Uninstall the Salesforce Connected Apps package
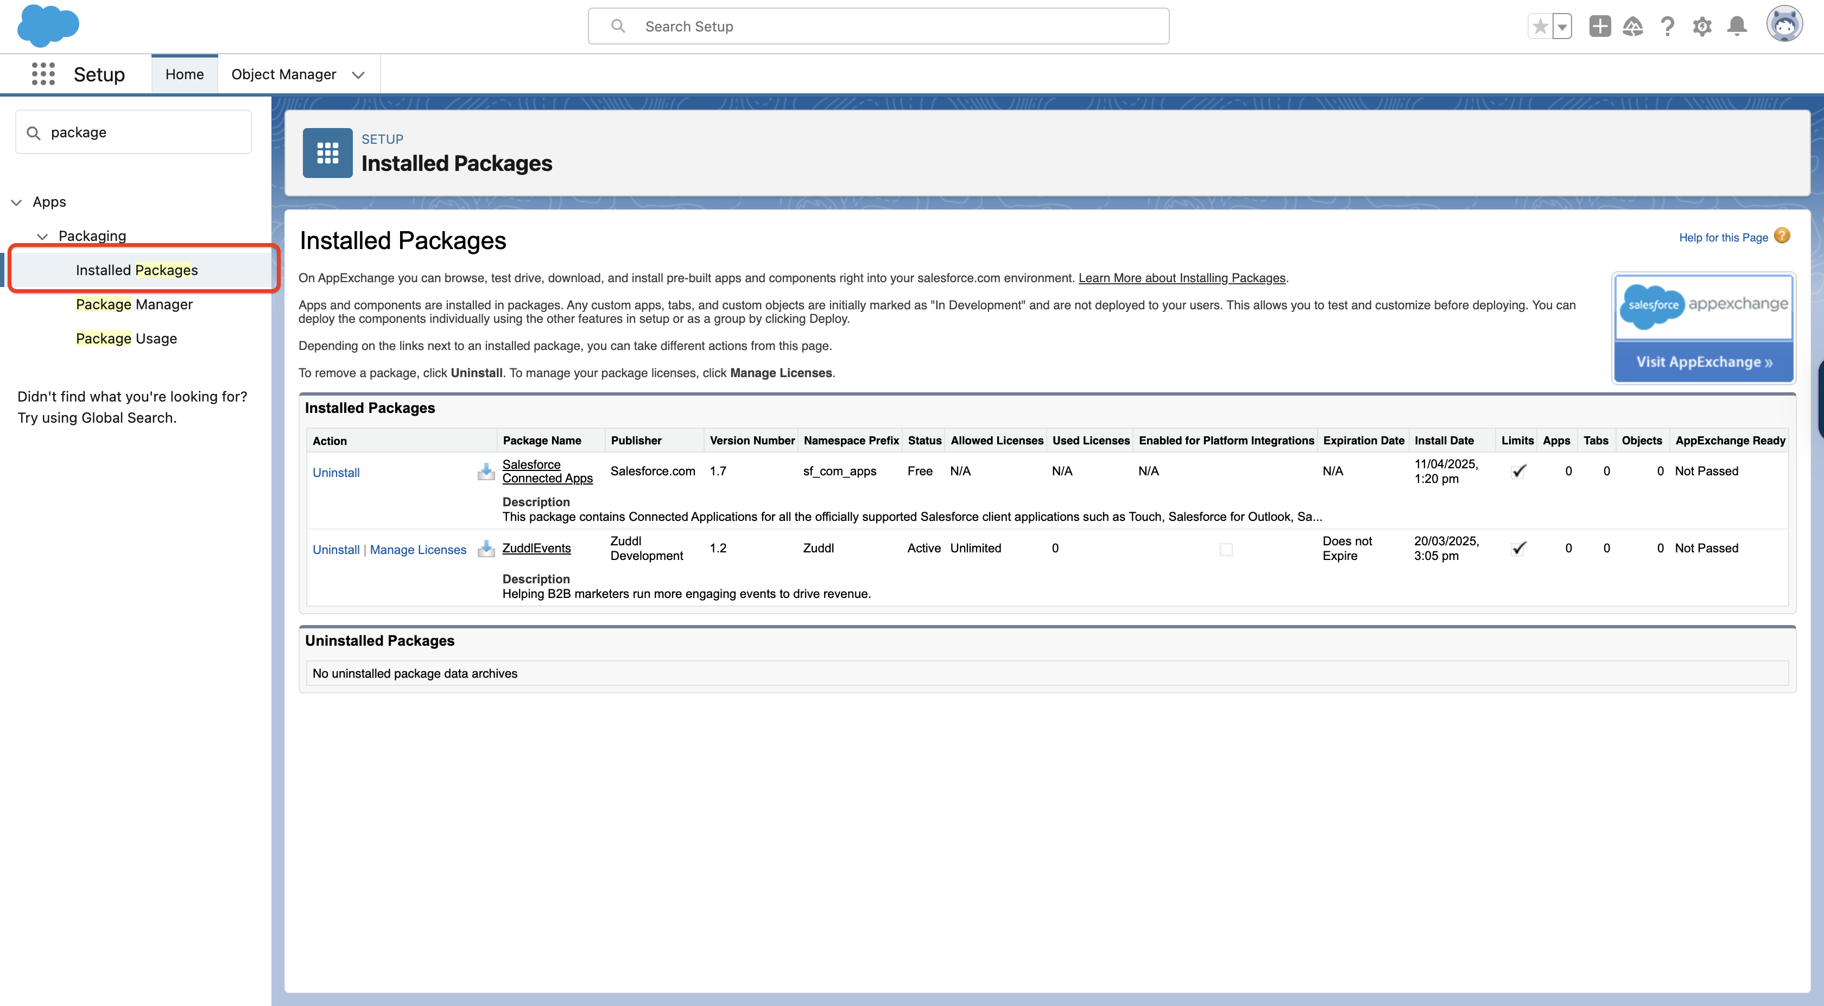Screen dimensions: 1824x1006 [x=335, y=472]
